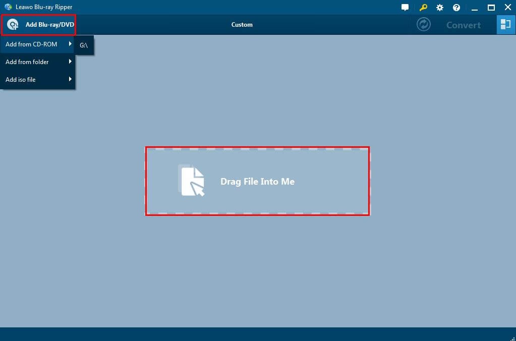Click the Leawo Blu-ray Ripper app logo
516x341 pixels.
(x=8, y=7)
